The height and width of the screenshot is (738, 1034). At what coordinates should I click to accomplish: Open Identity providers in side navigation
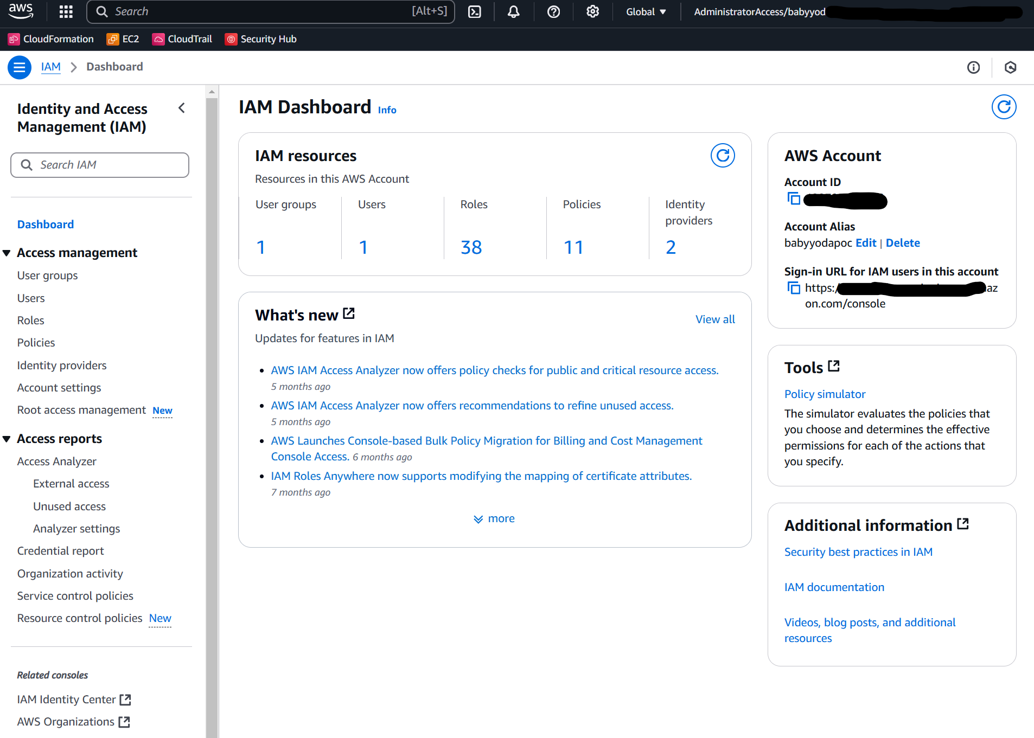[62, 365]
